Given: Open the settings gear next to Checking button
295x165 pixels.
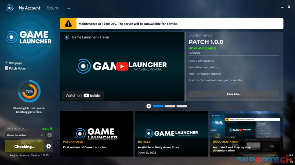Looking at the screenshot, I should click(49, 146).
